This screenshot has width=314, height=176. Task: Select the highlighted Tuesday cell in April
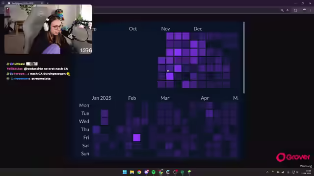click(x=209, y=113)
